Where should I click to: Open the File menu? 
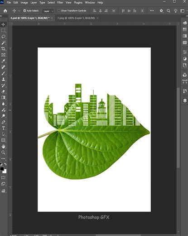click(9, 3)
